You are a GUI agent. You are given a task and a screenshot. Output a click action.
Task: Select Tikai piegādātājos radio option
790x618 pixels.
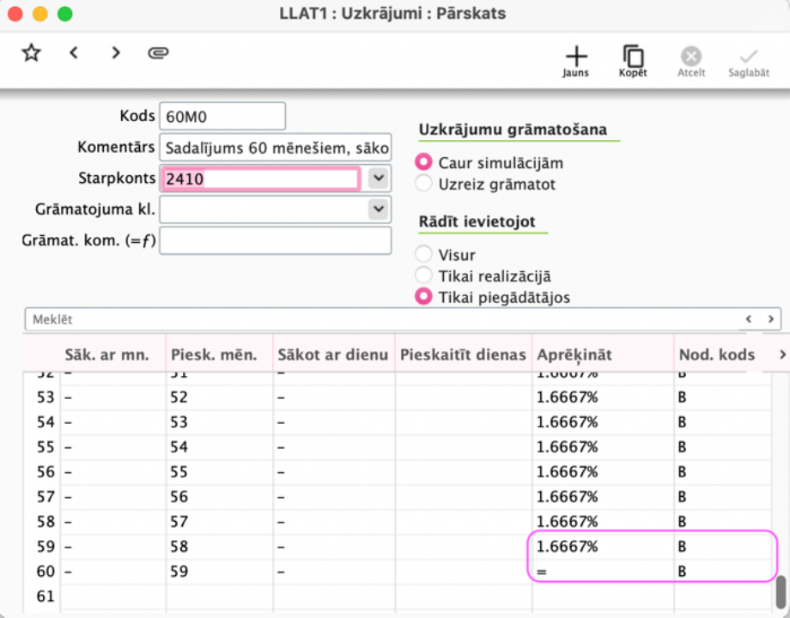pos(423,297)
